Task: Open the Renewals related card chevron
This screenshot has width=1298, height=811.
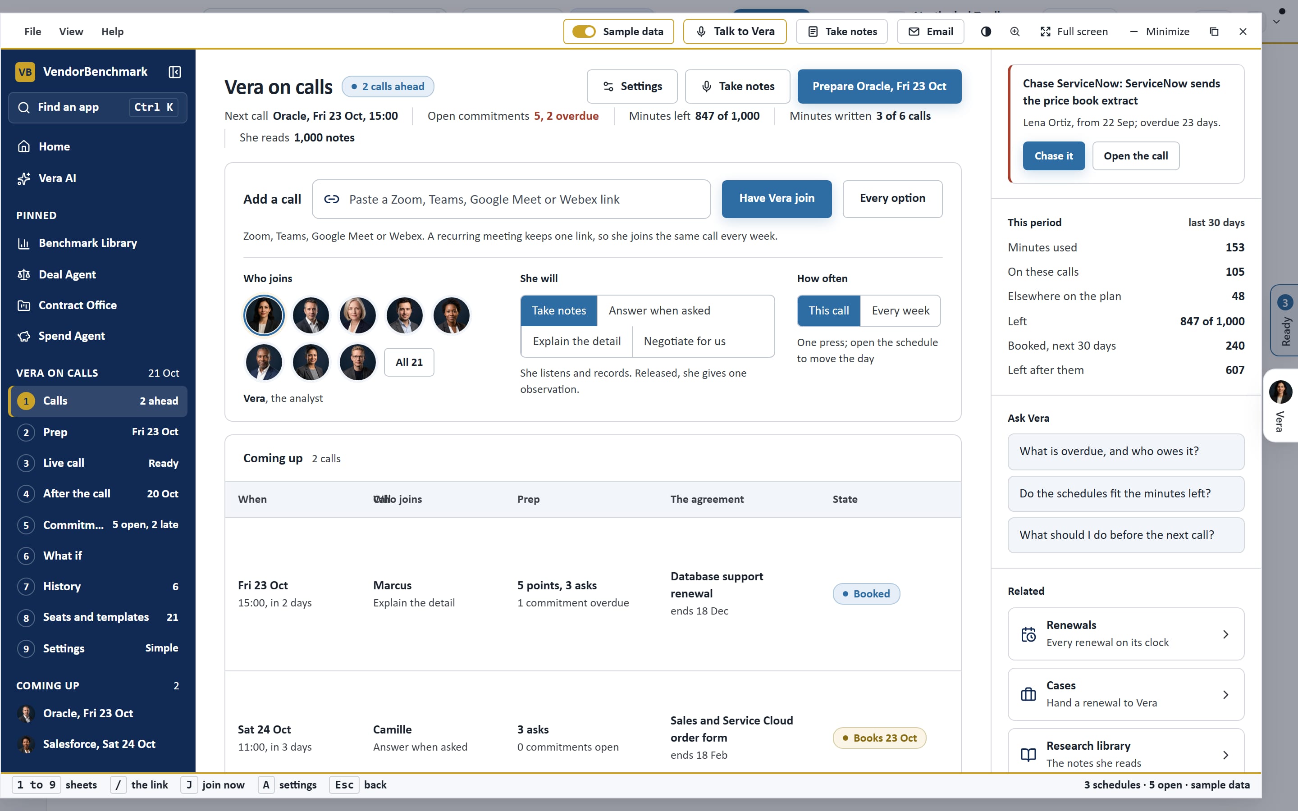Action: pos(1225,634)
